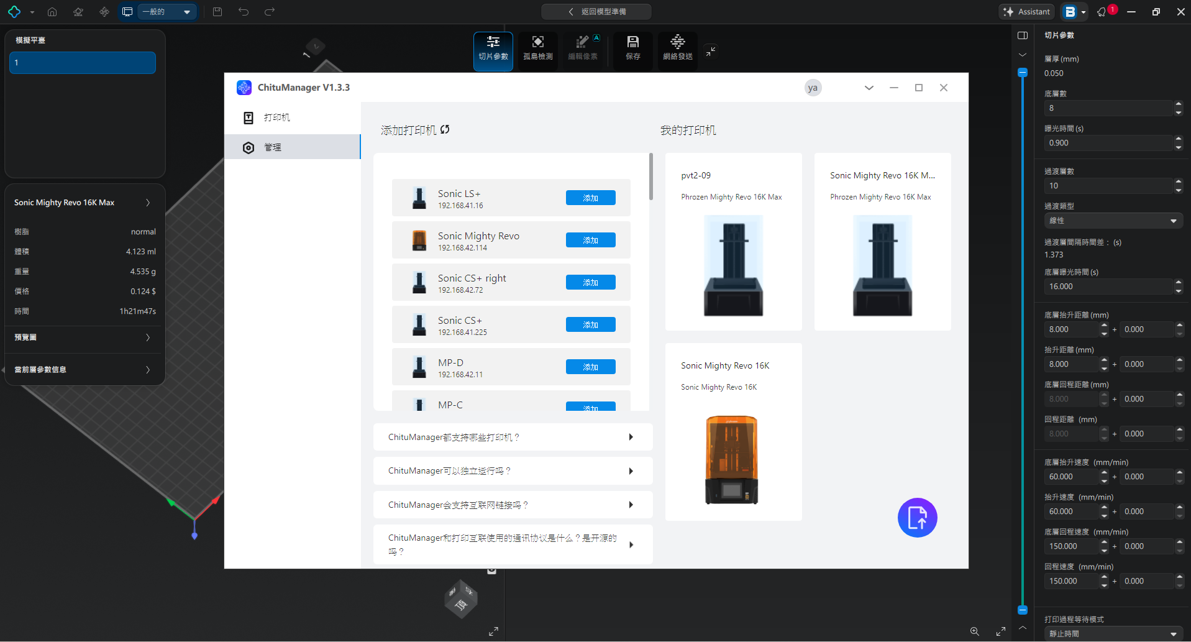Undo the last action
Screen dimensions: 1191x642
pyautogui.click(x=244, y=12)
